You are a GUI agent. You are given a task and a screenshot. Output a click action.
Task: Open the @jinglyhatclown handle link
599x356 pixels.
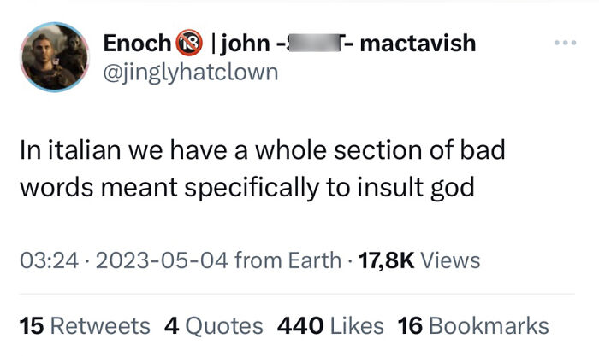[x=190, y=72]
